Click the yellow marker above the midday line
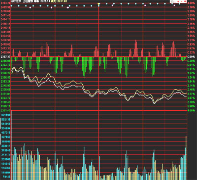Viewport: 197px width, 180px height. tap(98, 3)
